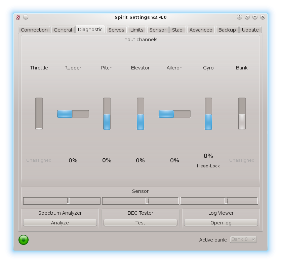Open the Update tab
Viewport: 281px width, 264px height.
250,30
